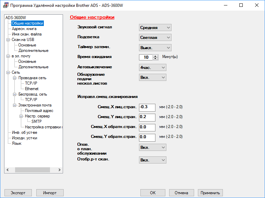Collapse the Сеть tree node
Image resolution: width=265 pixels, height=198 pixels.
[x=8, y=72]
